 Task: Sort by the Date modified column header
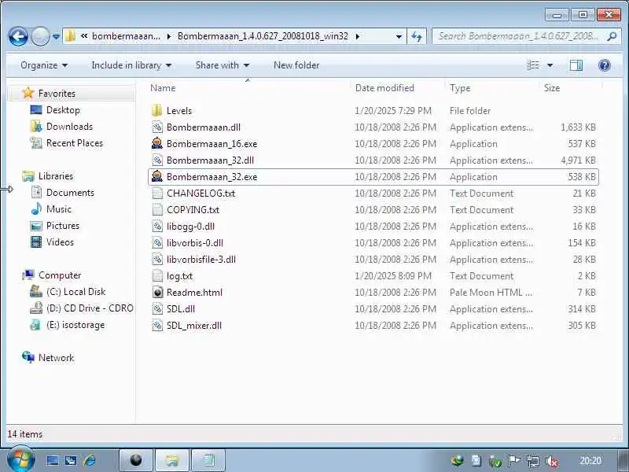pos(384,88)
